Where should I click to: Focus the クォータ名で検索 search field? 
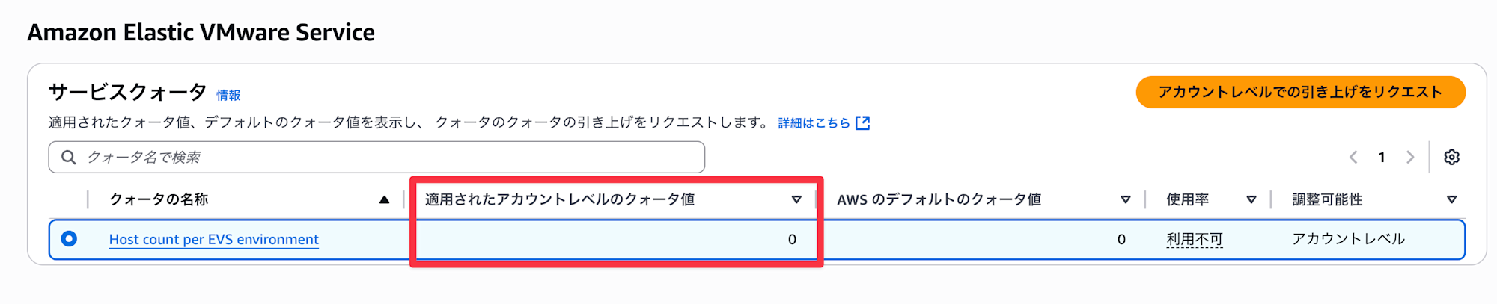[376, 157]
